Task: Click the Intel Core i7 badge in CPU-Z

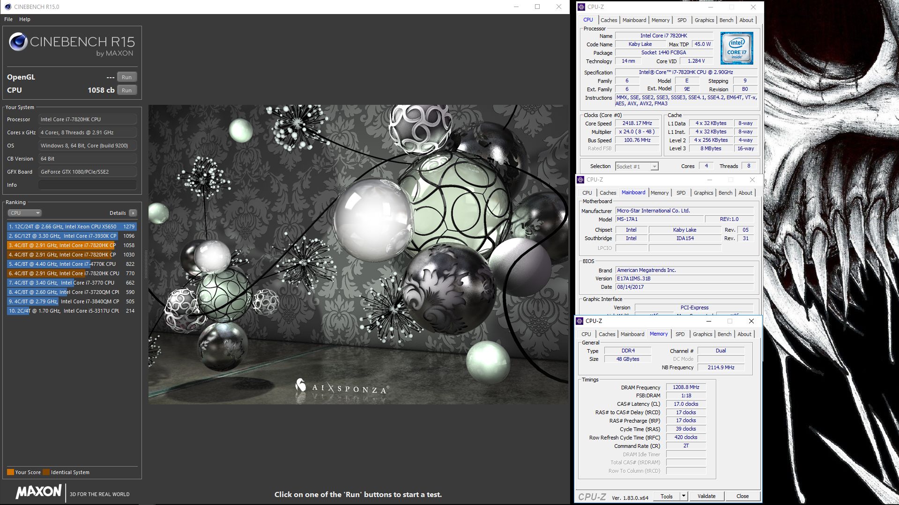Action: click(736, 48)
